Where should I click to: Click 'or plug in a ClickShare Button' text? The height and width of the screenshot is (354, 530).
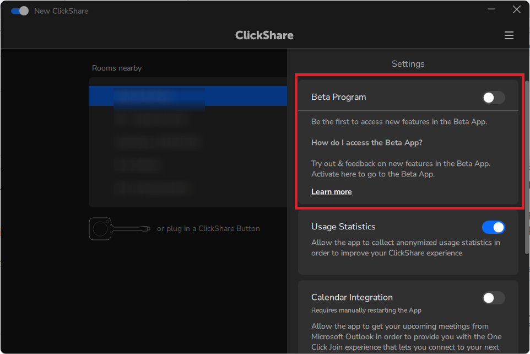click(x=208, y=228)
